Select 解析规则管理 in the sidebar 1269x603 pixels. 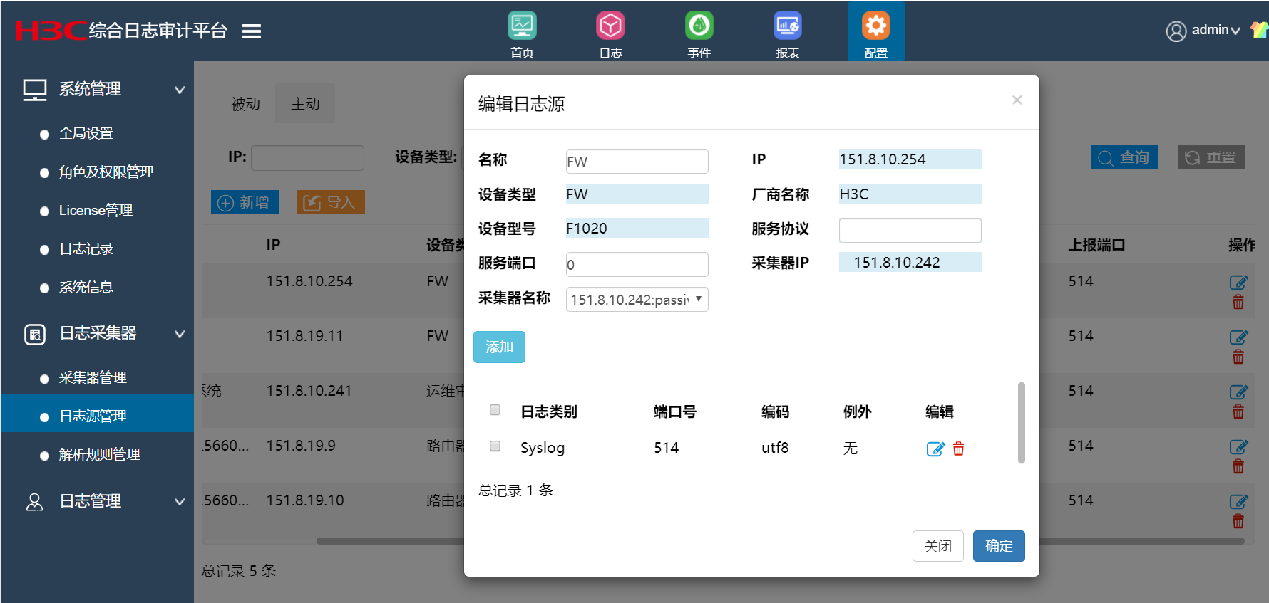point(99,454)
